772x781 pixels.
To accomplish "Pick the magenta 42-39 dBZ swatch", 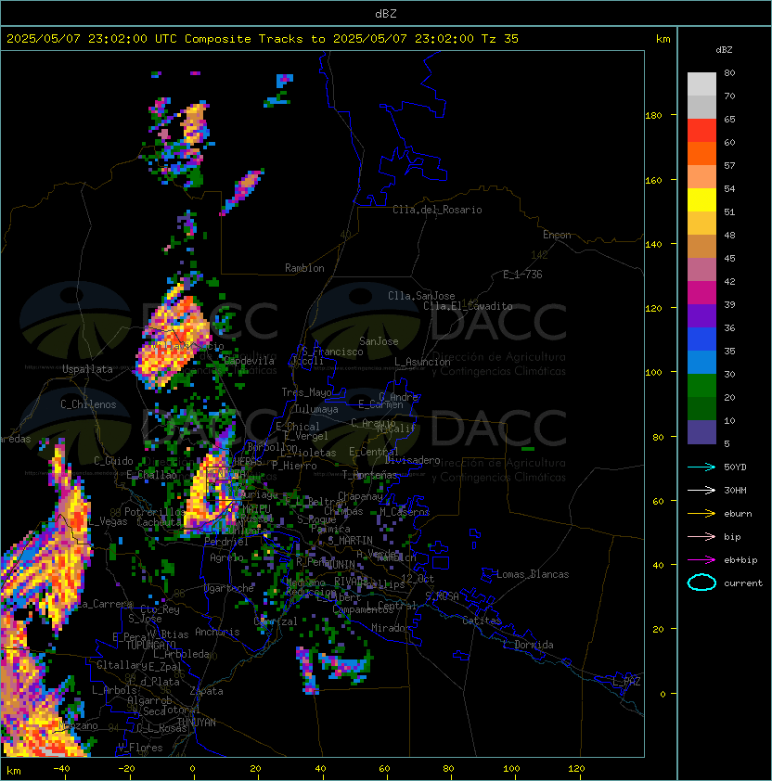I will tap(701, 293).
